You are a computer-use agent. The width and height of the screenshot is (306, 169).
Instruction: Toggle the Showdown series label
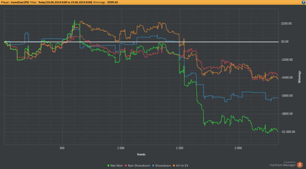tap(163, 166)
